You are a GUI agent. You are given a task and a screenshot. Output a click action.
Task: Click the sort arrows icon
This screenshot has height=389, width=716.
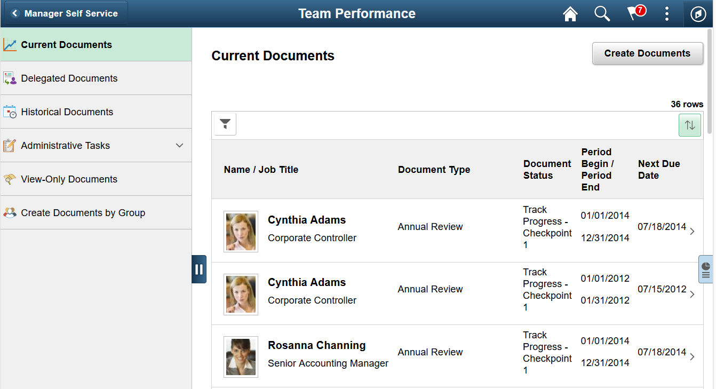coord(690,125)
